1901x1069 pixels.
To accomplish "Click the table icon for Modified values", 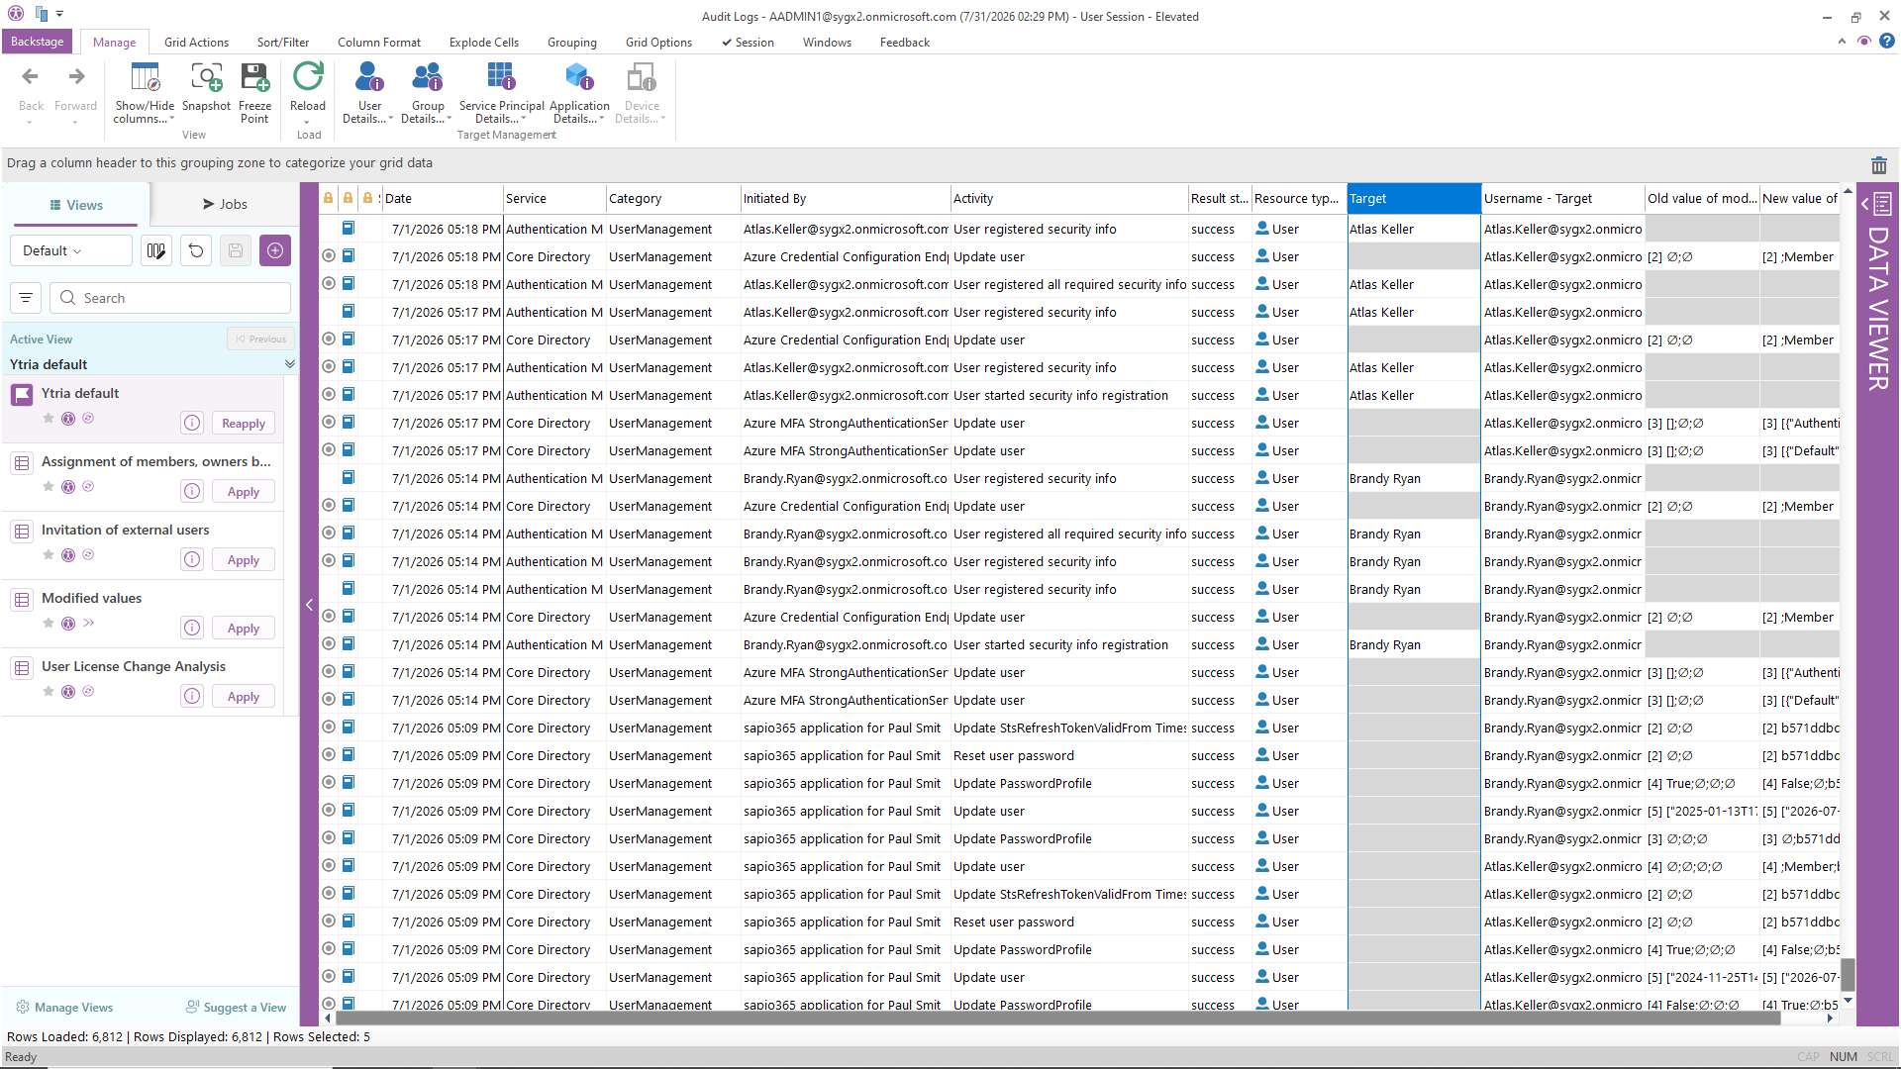I will [x=22, y=600].
